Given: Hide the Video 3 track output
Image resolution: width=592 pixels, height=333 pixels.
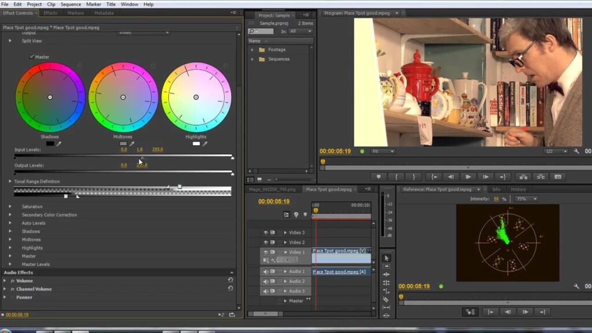Looking at the screenshot, I should pos(266,232).
